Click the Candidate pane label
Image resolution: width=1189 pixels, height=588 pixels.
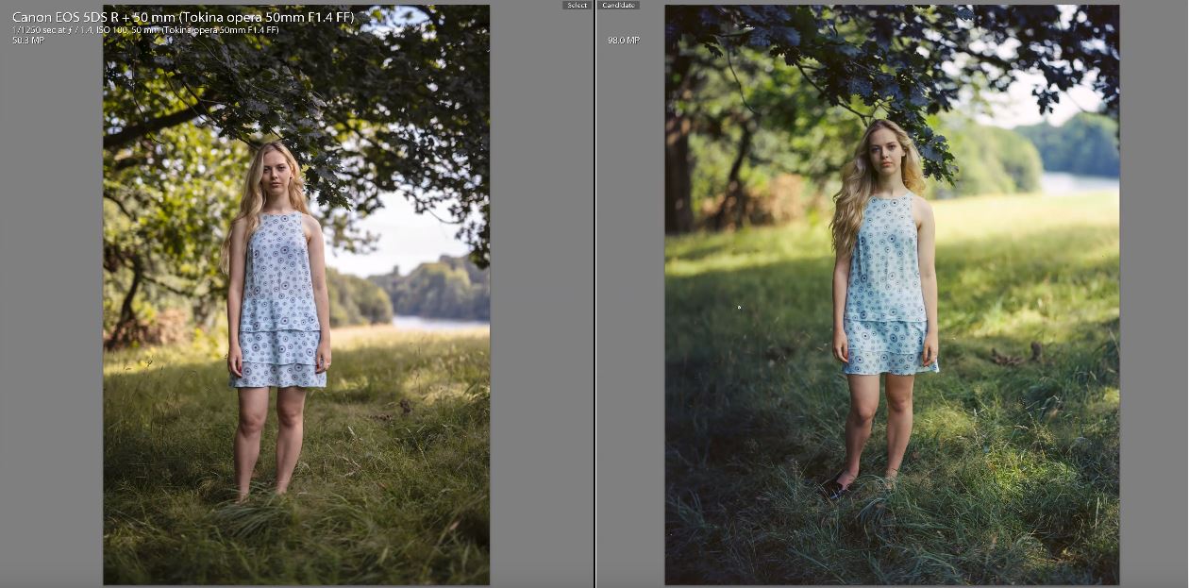619,5
